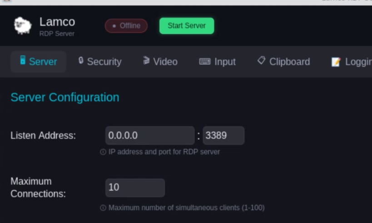This screenshot has width=372, height=223.
Task: Select the Maximum Connections field
Action: coord(135,188)
